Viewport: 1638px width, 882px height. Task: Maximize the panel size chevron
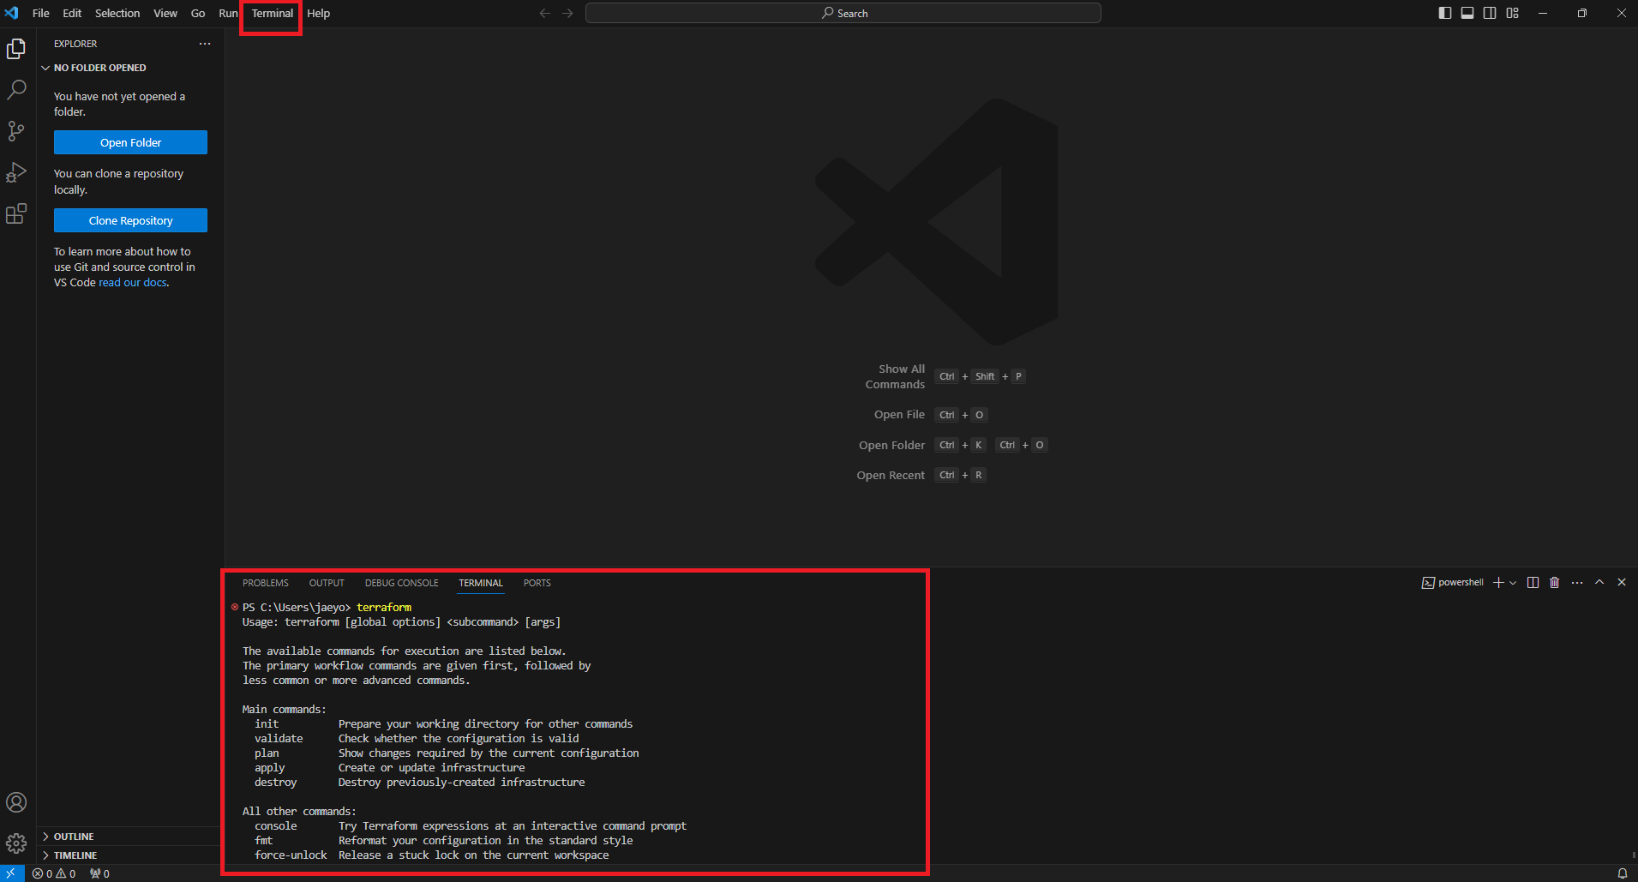[1599, 582]
